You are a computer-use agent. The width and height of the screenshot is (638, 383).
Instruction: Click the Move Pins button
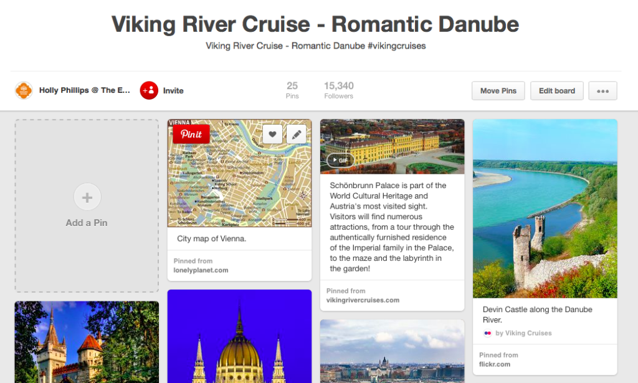(498, 91)
